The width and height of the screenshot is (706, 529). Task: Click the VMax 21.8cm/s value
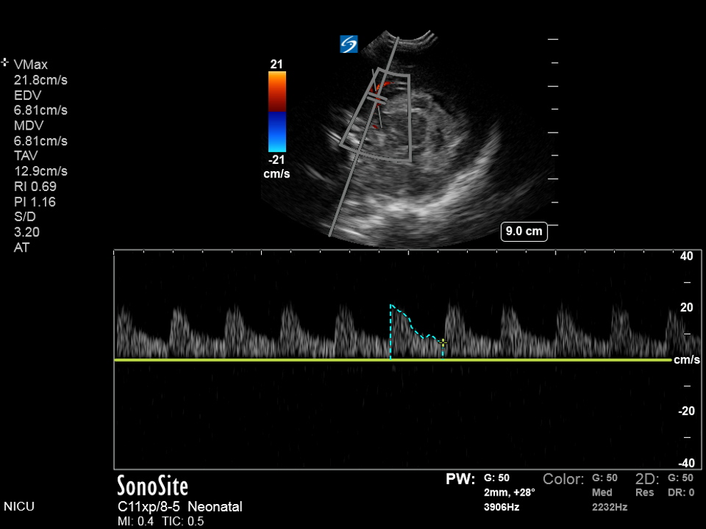pos(41,80)
